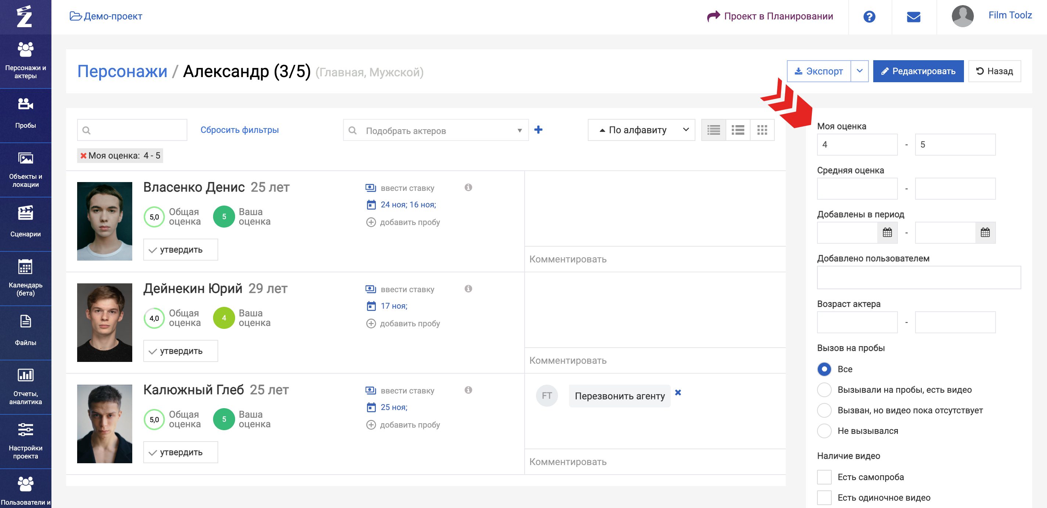Remove the Моя оценка 4 - 5 filter tag
The image size is (1047, 508).
[x=83, y=156]
